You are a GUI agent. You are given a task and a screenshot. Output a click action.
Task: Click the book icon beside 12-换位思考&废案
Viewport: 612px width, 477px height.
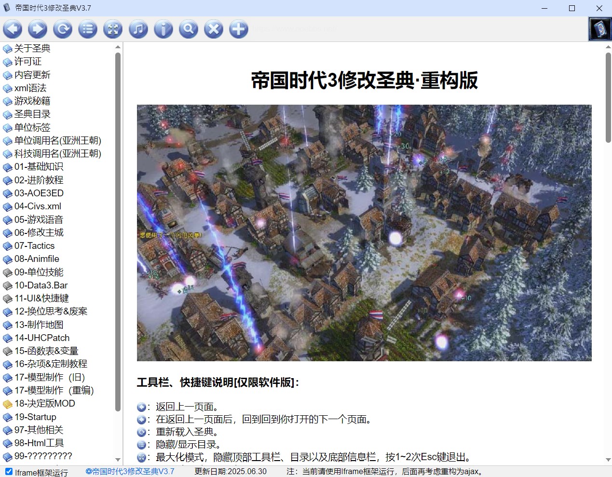8,312
